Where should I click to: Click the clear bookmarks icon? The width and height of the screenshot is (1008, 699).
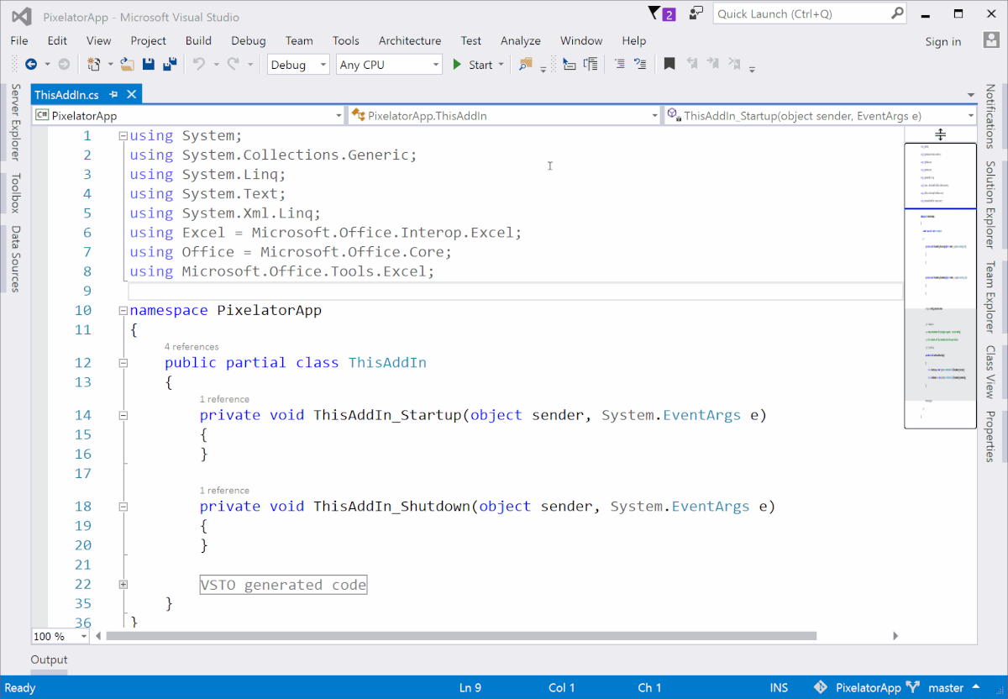click(x=734, y=64)
